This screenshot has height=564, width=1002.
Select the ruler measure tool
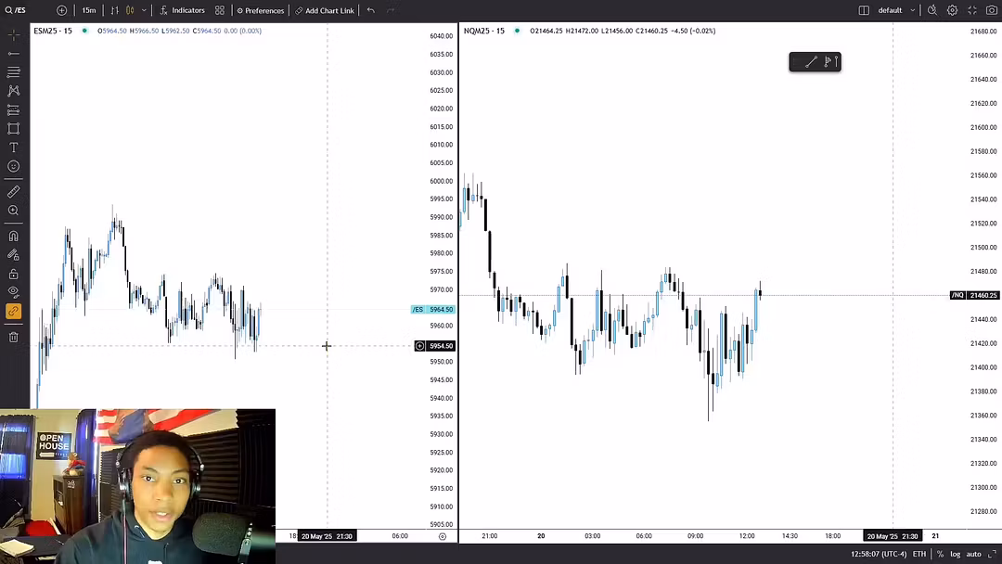click(x=13, y=192)
